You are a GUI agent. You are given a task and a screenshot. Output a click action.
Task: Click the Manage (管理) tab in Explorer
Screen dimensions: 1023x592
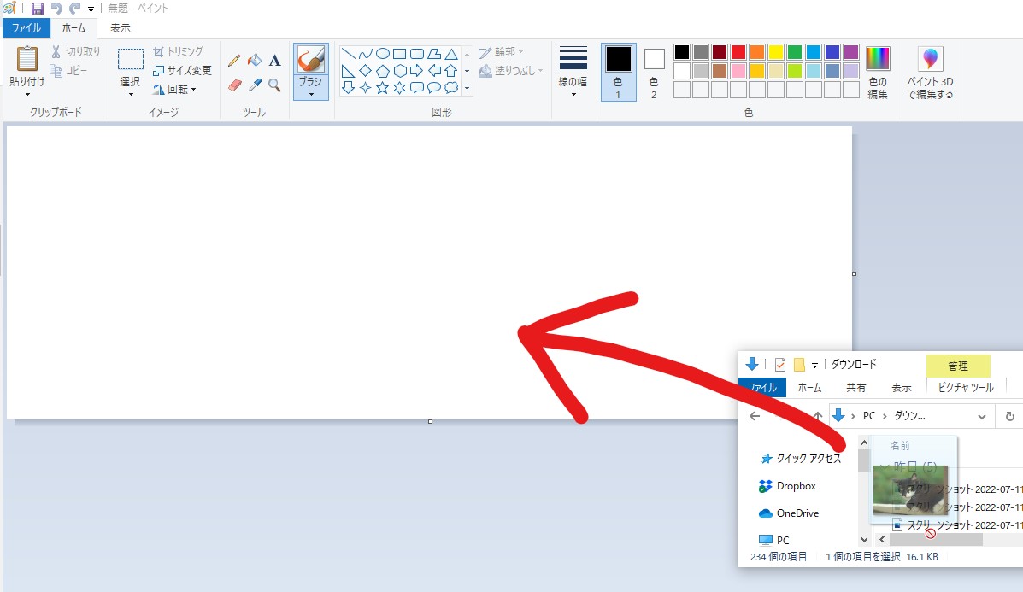tap(958, 366)
